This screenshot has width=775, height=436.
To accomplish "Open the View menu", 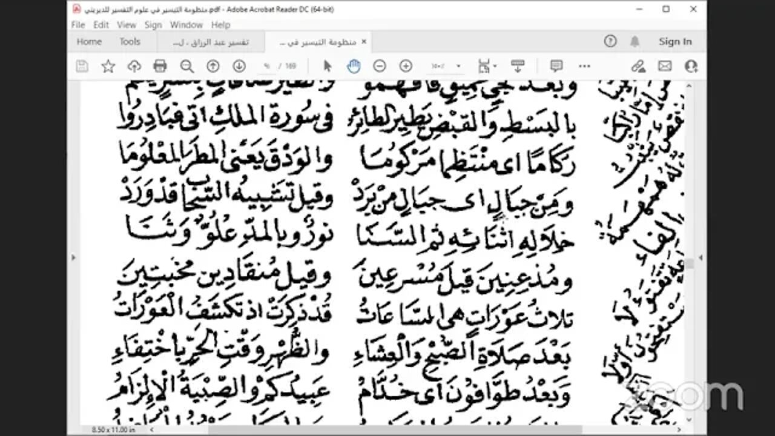I will point(127,25).
